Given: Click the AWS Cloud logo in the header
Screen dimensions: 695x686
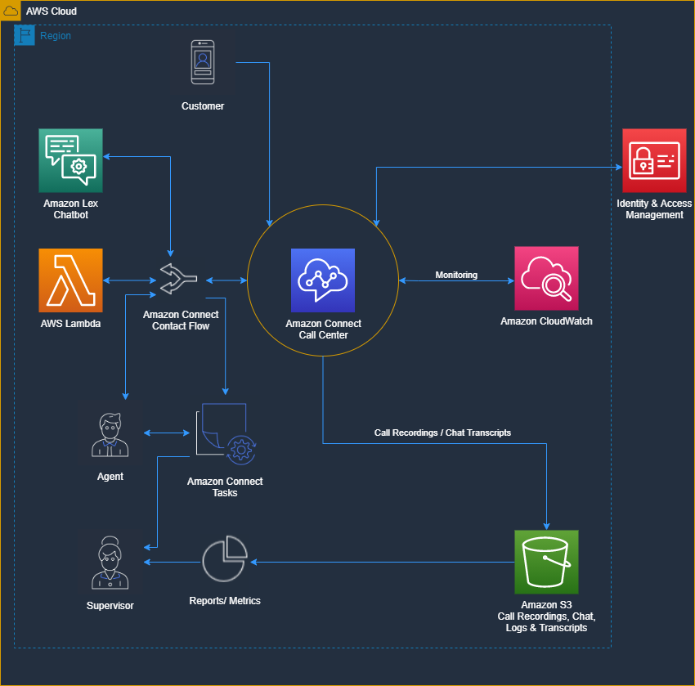Looking at the screenshot, I should click(11, 11).
